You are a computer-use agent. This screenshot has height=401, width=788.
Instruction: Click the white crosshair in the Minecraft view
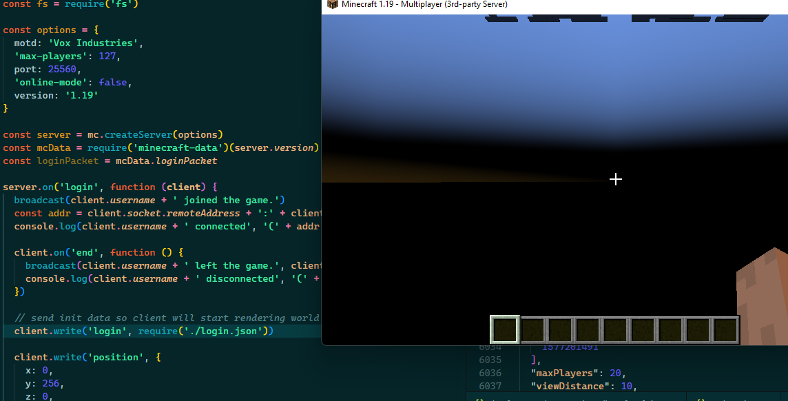(x=616, y=179)
